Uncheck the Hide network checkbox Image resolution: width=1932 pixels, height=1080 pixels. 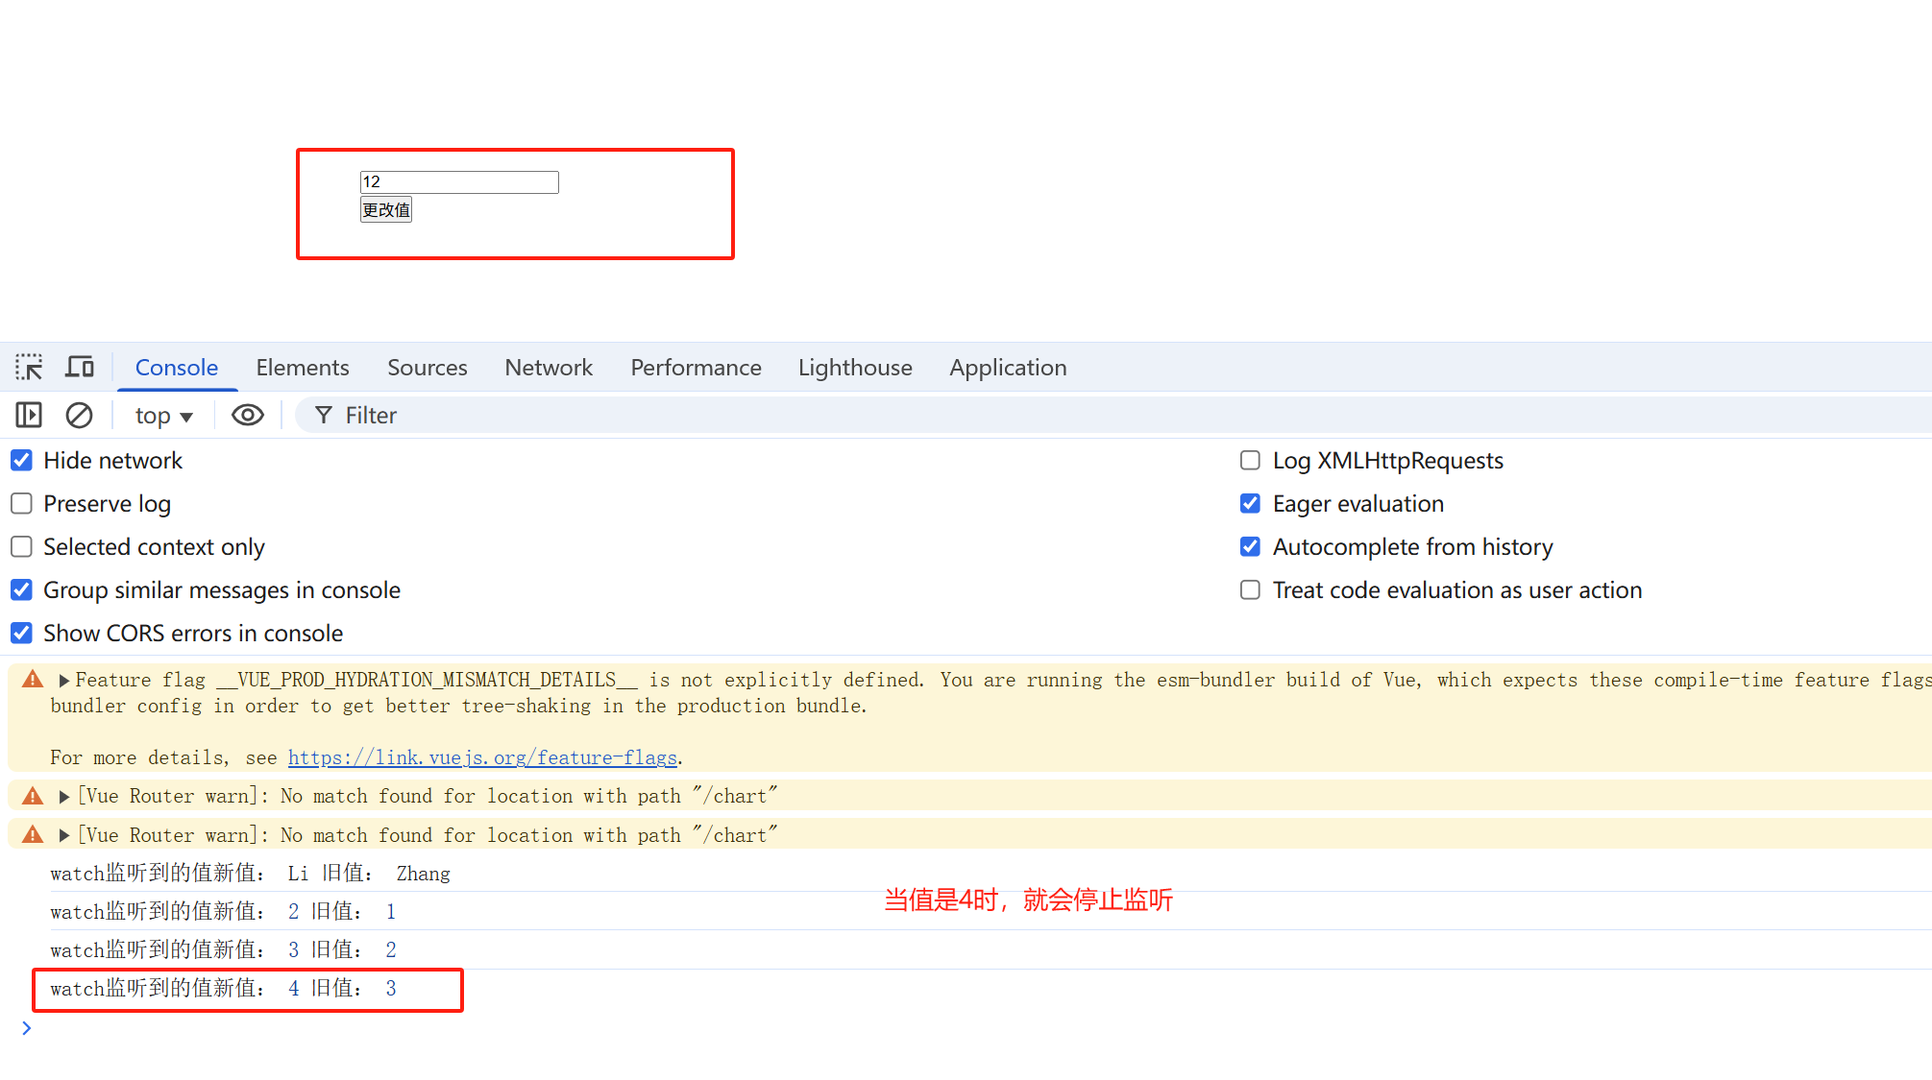tap(21, 461)
